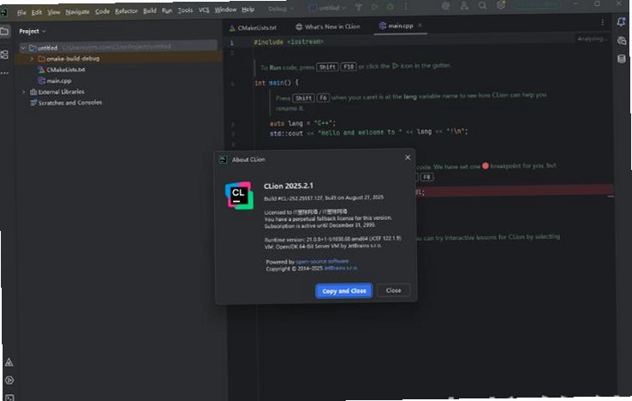632x401 pixels.
Task: Click 'CLion 2025.2.1' version heading
Action: point(289,186)
